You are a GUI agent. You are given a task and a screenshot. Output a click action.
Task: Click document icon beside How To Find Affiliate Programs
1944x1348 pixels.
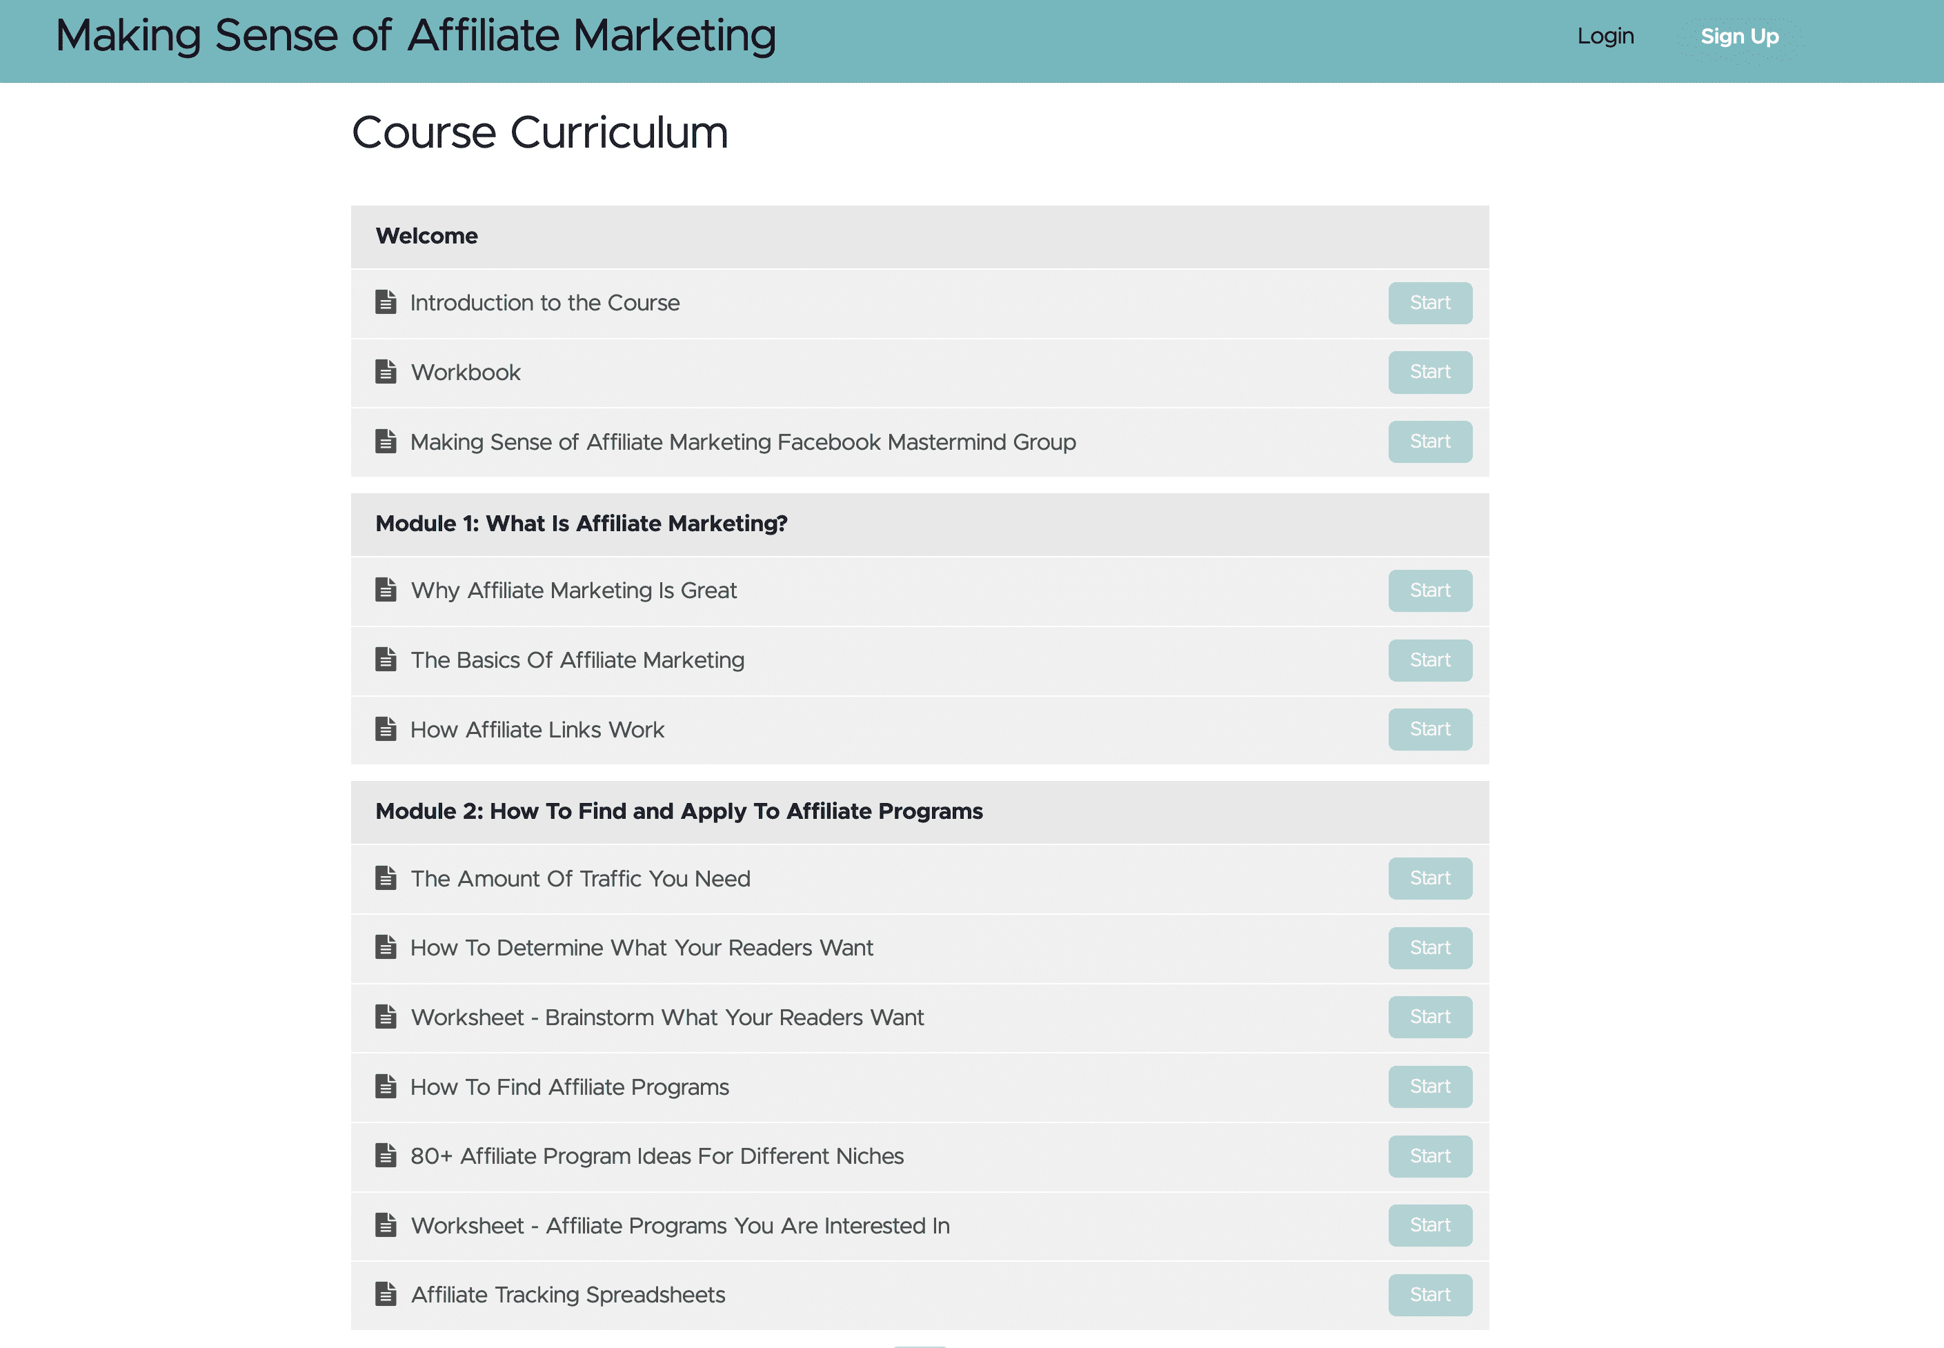tap(386, 1086)
